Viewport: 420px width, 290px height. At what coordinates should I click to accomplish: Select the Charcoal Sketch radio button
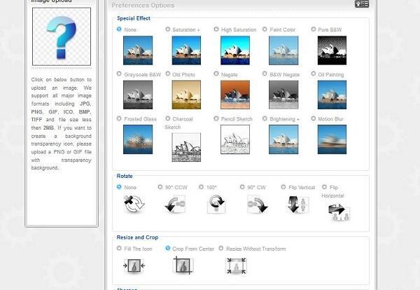(168, 118)
